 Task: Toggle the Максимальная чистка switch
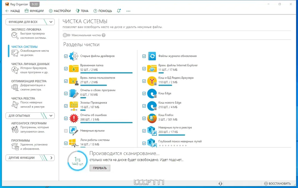pos(66,35)
